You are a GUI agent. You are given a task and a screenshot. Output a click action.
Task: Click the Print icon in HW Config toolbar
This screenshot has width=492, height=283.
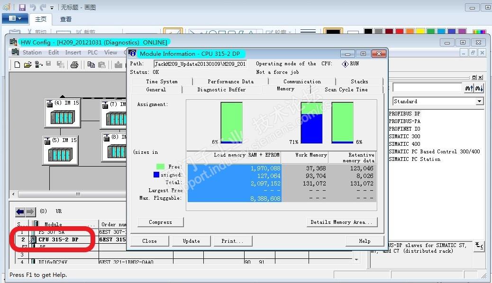tap(74, 64)
